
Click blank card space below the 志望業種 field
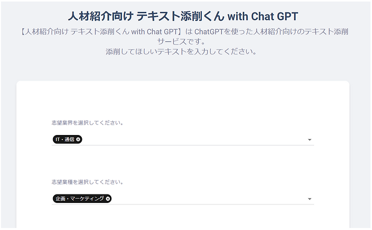point(183,217)
